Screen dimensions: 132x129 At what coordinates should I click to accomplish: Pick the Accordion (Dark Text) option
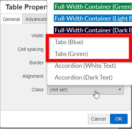tap(84, 77)
